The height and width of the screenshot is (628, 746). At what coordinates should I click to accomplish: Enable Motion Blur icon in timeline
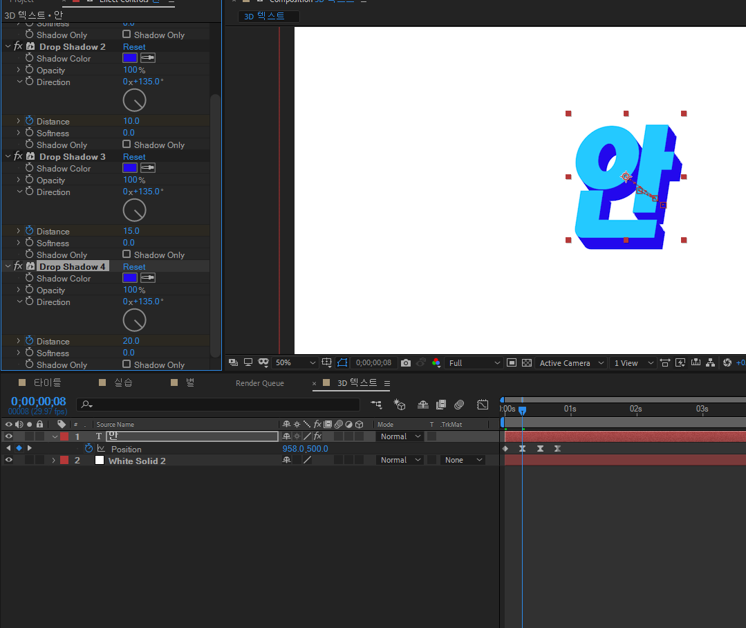pyautogui.click(x=459, y=405)
